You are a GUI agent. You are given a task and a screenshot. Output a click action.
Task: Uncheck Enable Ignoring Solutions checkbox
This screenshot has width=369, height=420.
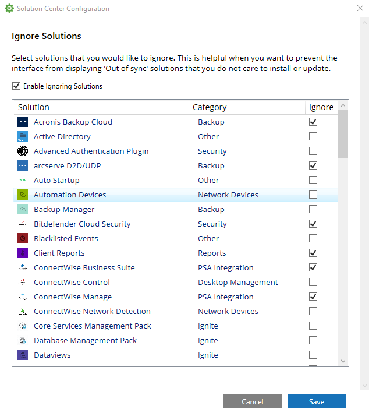(16, 86)
